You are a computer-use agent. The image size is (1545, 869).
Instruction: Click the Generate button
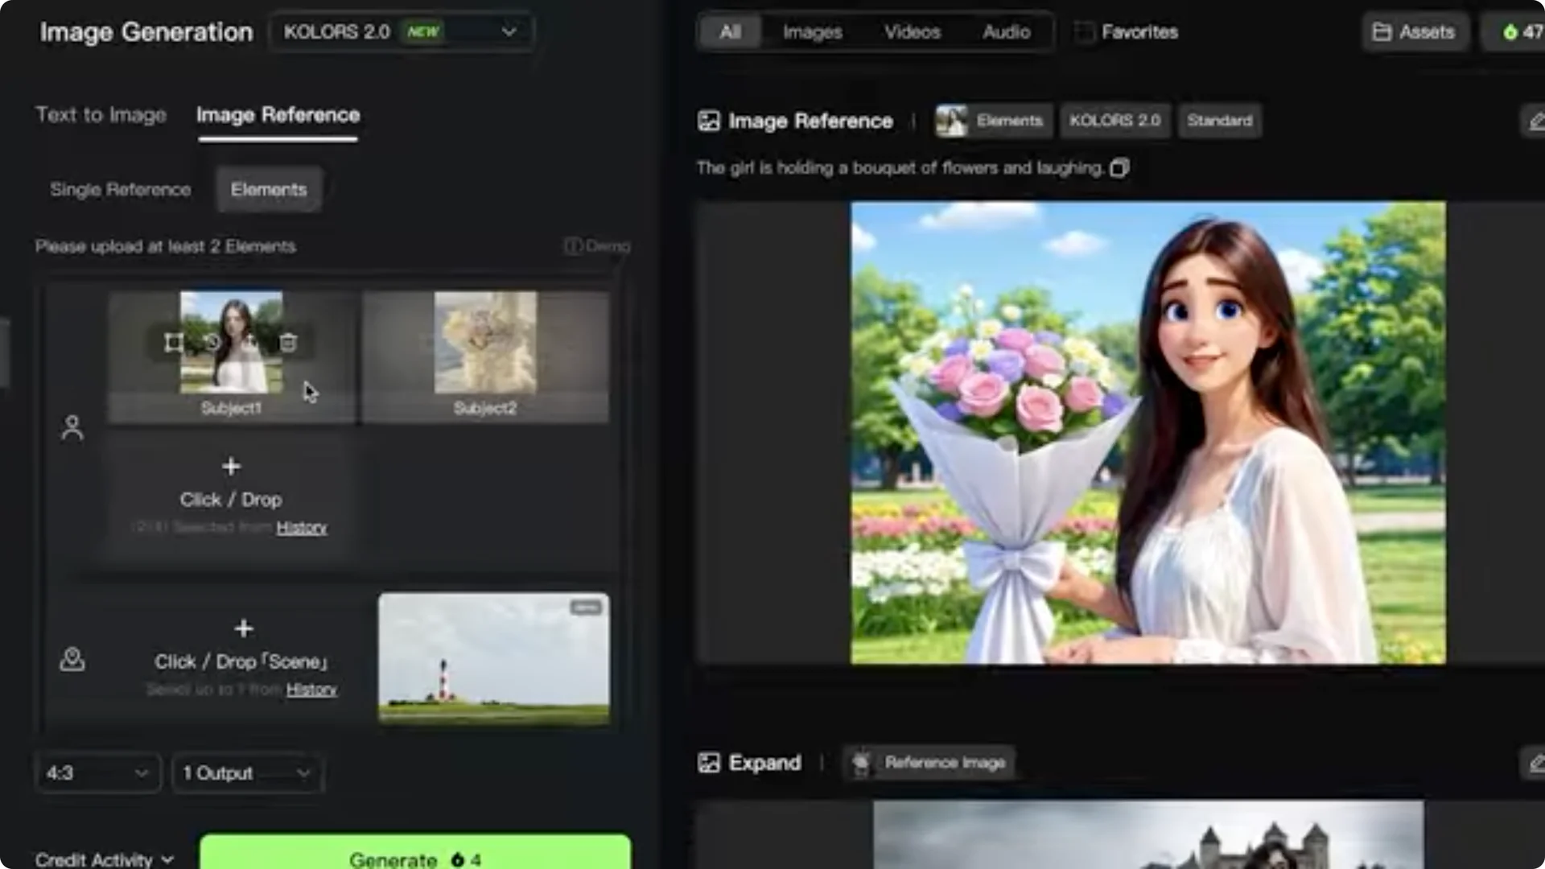click(x=413, y=858)
